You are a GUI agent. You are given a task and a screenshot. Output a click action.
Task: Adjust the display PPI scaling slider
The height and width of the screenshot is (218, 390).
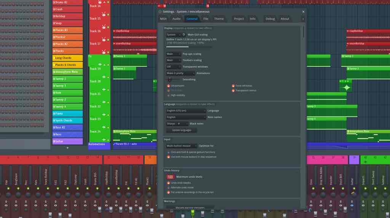click(x=189, y=47)
